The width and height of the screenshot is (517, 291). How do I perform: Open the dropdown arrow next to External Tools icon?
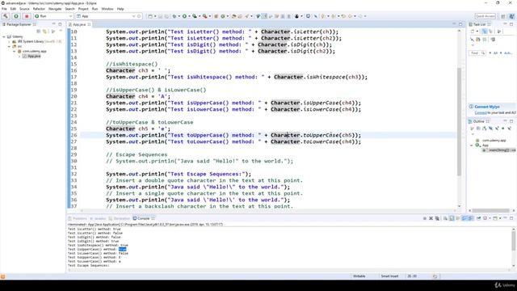coord(209,16)
